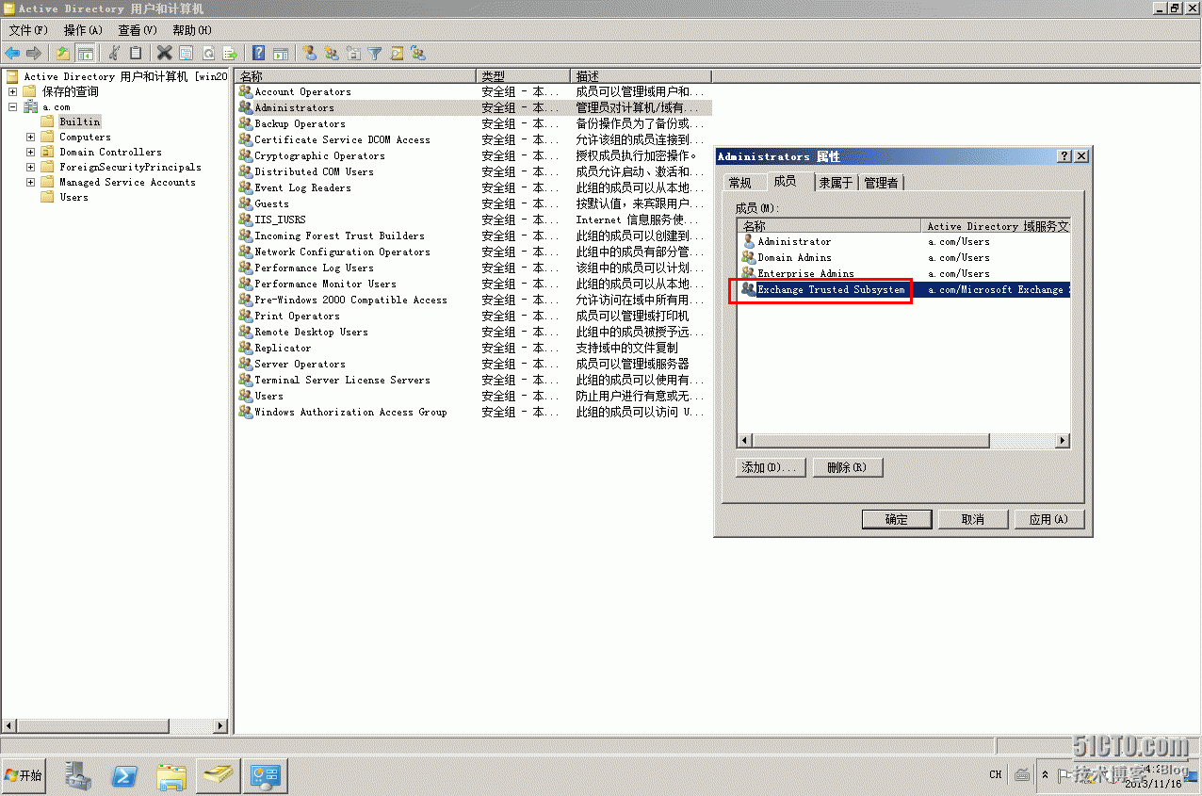Click the Delete X toolbar icon

pos(164,54)
